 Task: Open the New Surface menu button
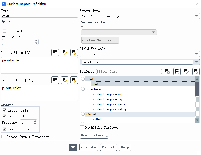[x=94, y=135]
